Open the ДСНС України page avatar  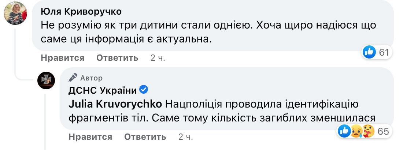point(46,81)
